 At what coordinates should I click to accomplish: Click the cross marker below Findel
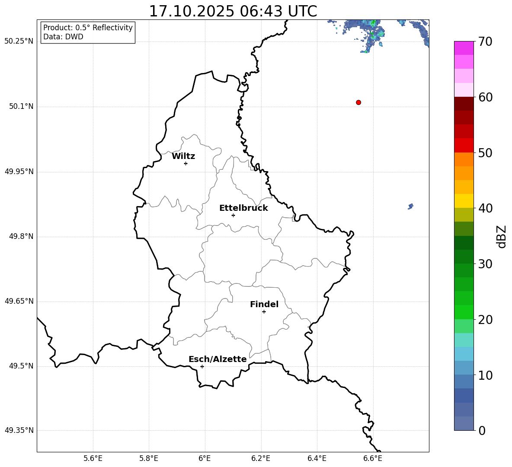point(264,312)
